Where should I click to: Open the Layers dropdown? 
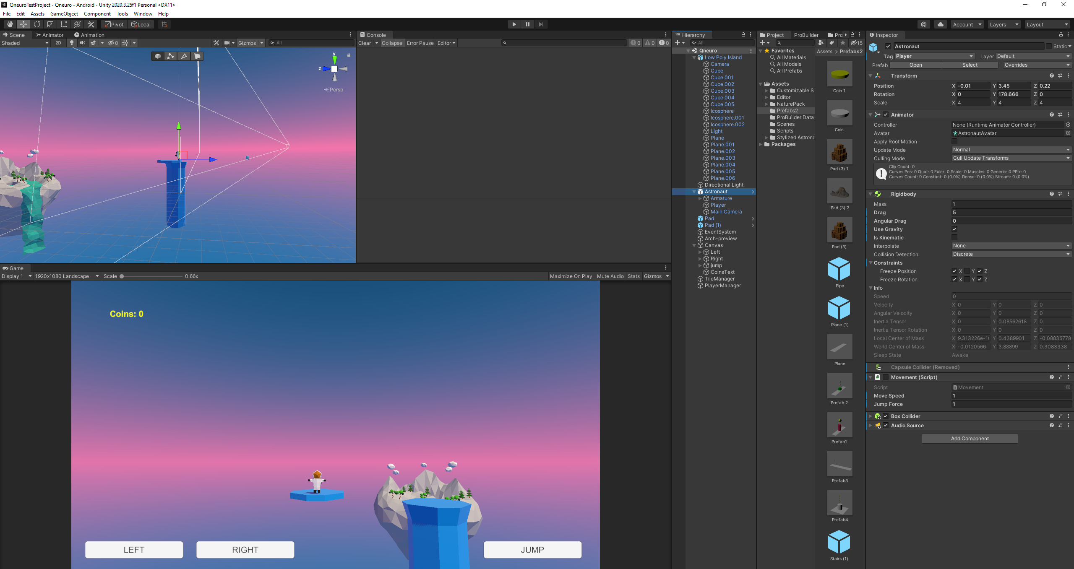tap(1004, 24)
